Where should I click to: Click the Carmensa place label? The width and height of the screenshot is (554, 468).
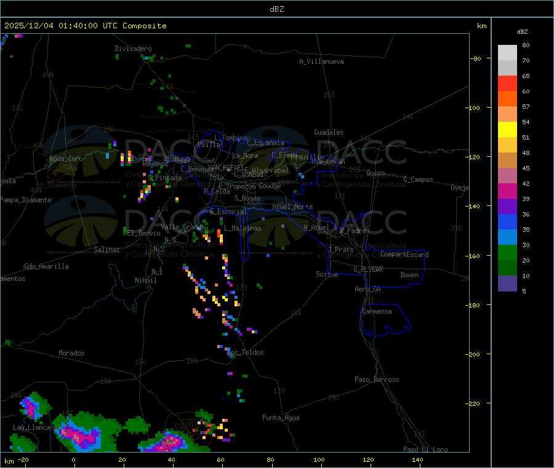point(377,311)
